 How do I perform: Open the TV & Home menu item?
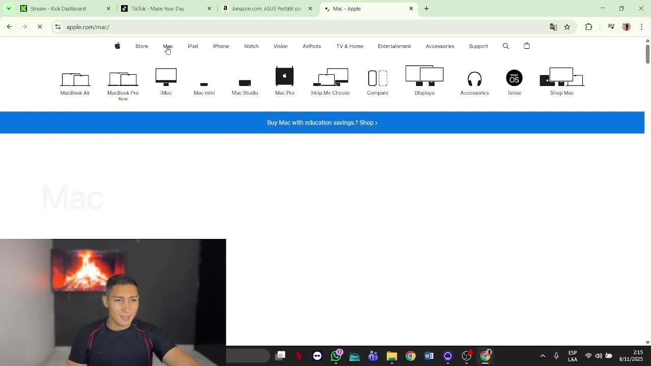(x=350, y=46)
